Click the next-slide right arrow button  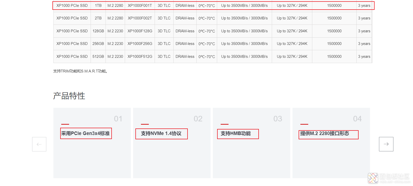386,144
